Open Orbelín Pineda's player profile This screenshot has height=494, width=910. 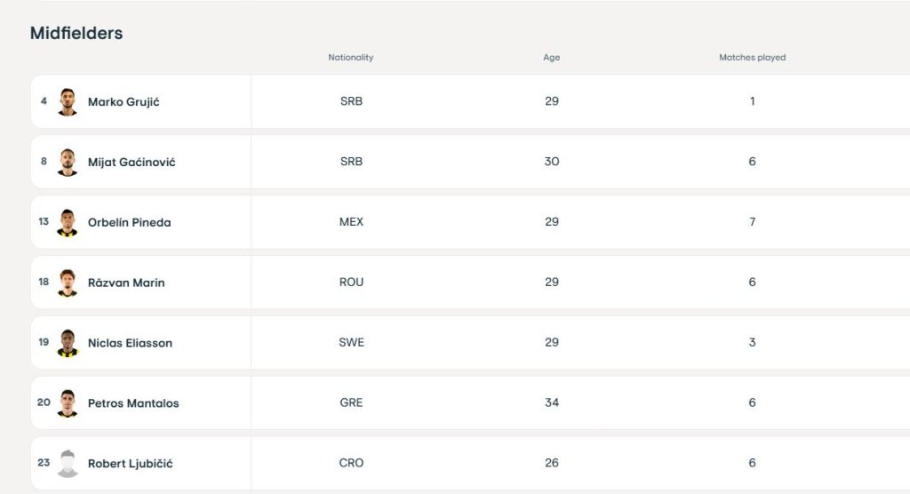(x=129, y=223)
